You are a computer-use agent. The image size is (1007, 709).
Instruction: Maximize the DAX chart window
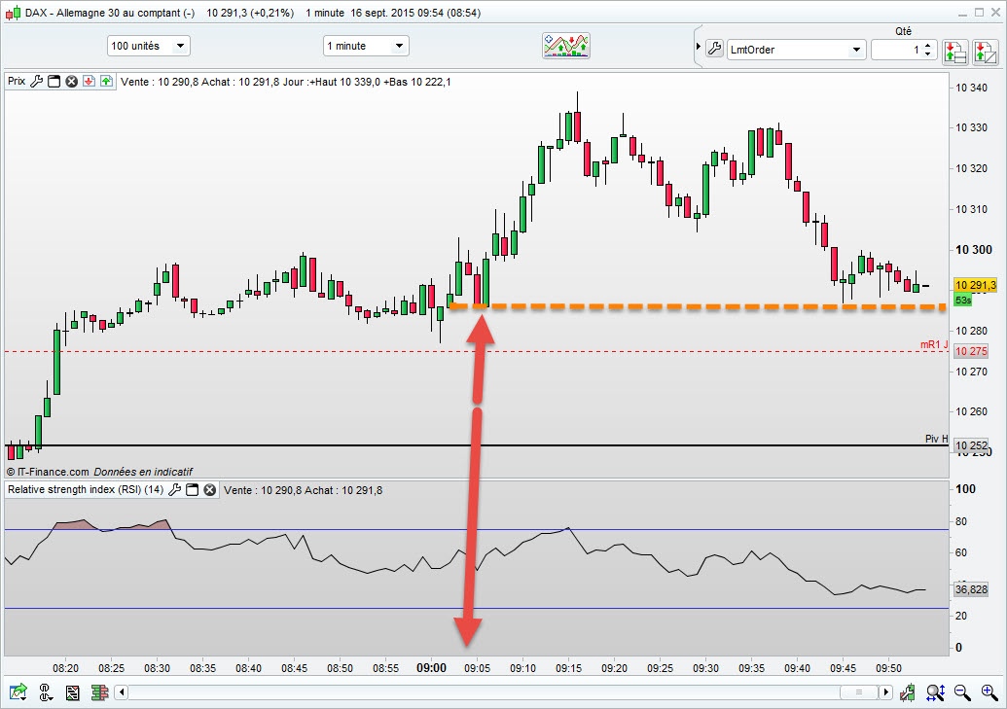979,13
